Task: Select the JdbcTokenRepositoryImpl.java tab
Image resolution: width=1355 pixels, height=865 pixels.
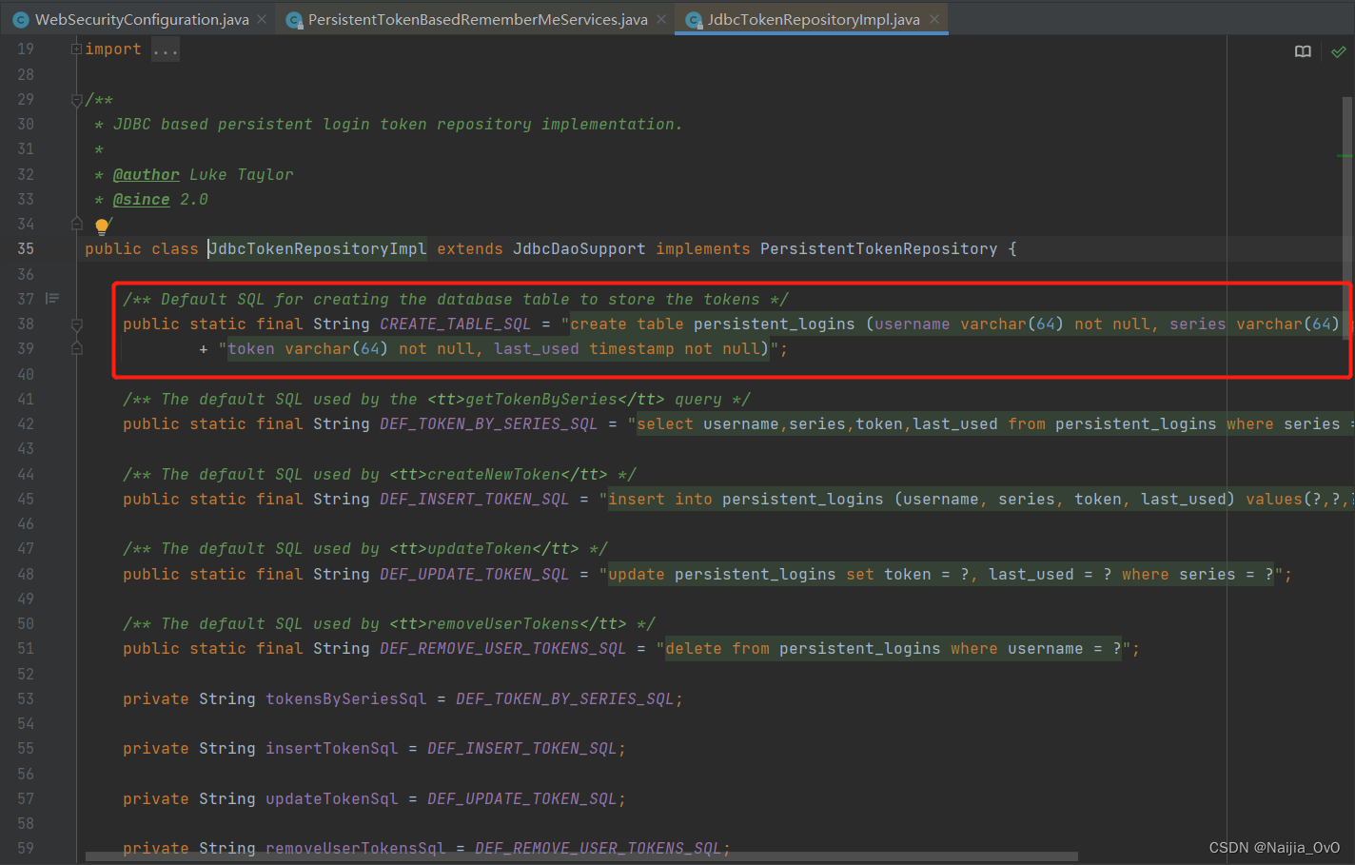Action: click(814, 19)
